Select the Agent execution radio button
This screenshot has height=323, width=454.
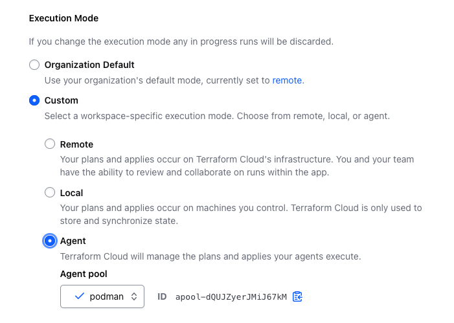coord(50,241)
